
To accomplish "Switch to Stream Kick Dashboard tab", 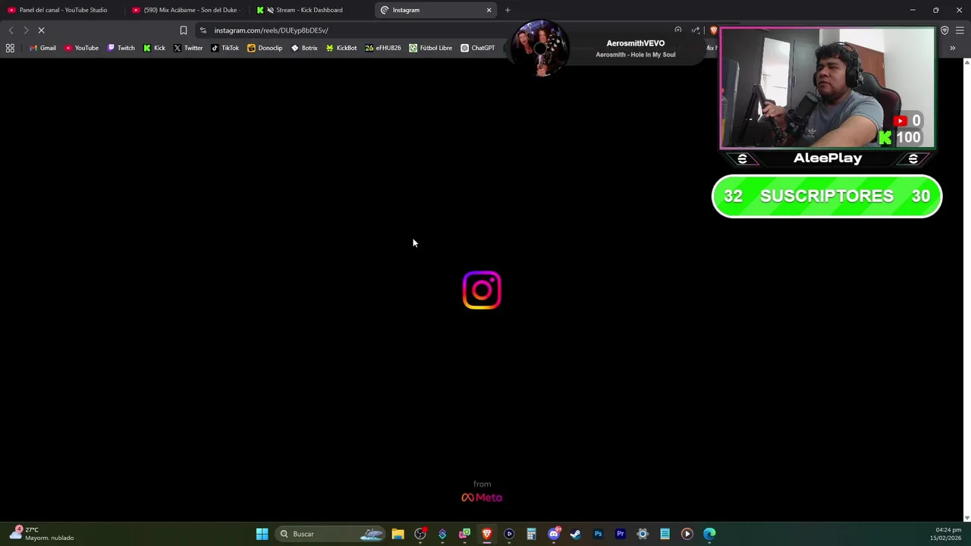I will [x=310, y=10].
